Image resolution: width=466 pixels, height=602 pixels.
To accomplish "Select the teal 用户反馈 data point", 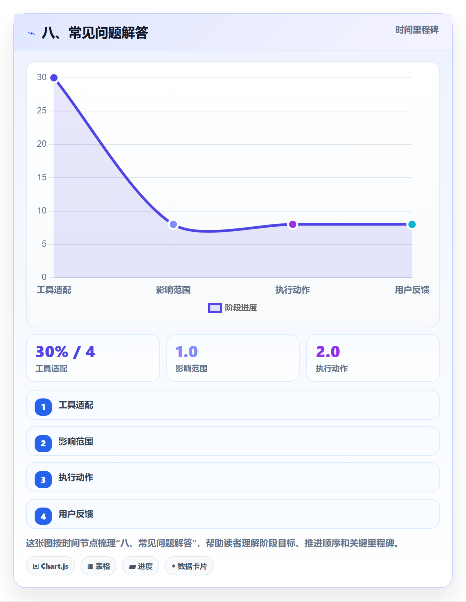I will [x=412, y=225].
